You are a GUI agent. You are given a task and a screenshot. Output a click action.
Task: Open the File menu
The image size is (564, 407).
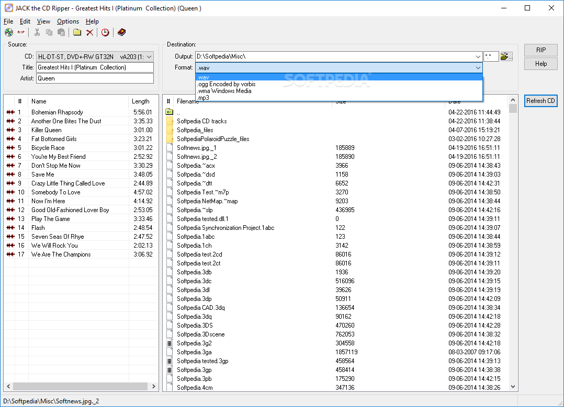pyautogui.click(x=8, y=21)
